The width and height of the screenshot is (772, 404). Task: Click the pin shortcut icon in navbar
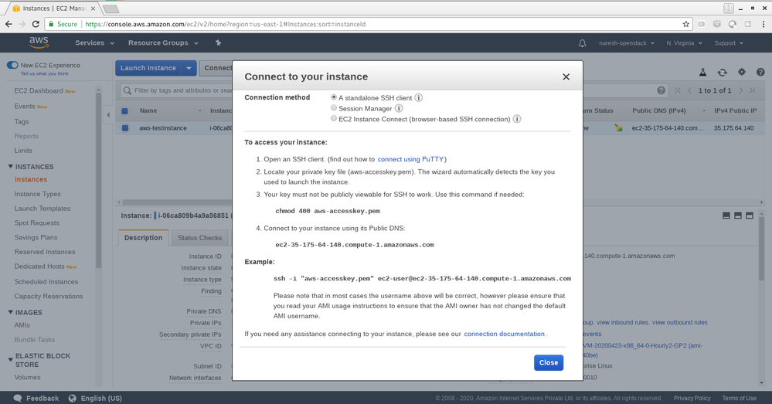(219, 43)
